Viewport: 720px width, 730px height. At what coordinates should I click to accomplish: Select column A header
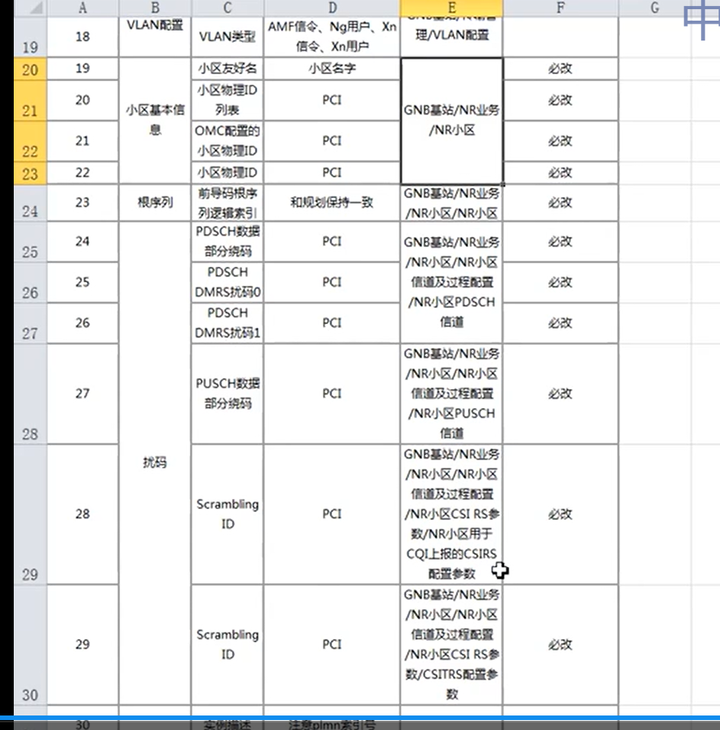pos(82,8)
